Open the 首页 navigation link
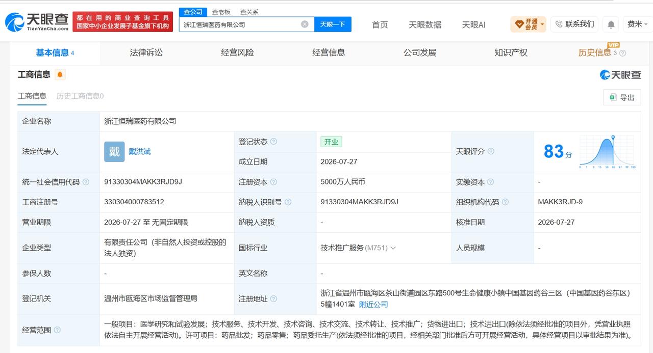The image size is (653, 353). 380,24
